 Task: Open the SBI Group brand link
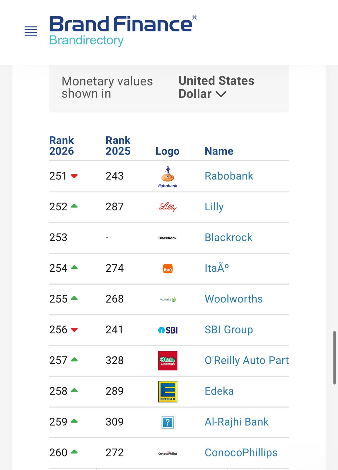pyautogui.click(x=228, y=330)
